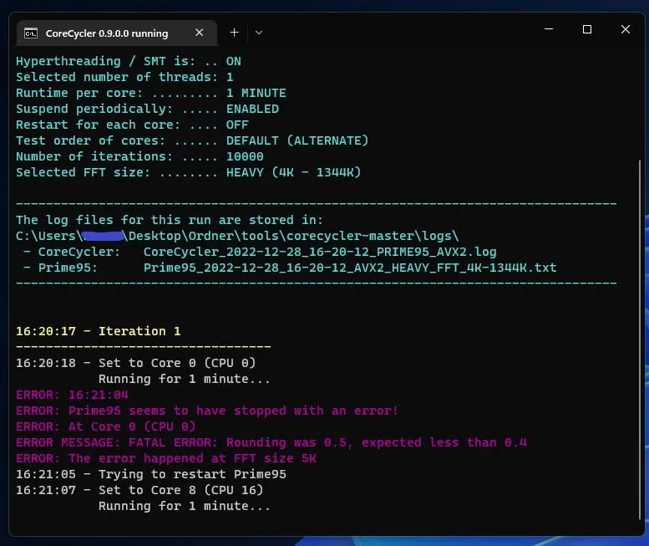Click 'error happened at FFT size 5K' line

[166, 458]
